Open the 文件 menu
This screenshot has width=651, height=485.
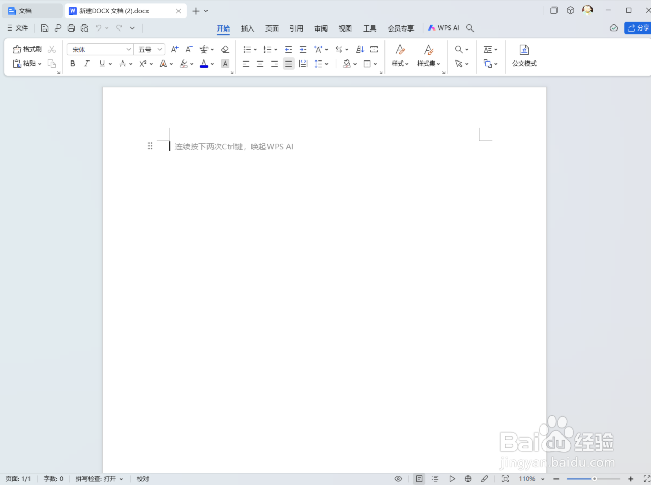click(x=18, y=28)
